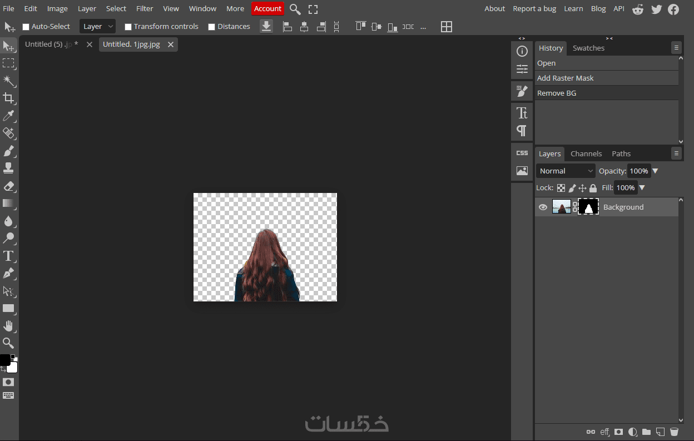Screen dimensions: 694x441
Task: Open the Info panel icon
Action: [522, 51]
